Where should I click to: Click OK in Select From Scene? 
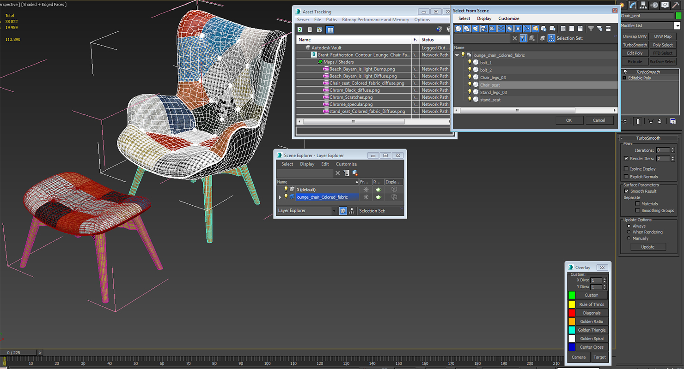point(568,120)
